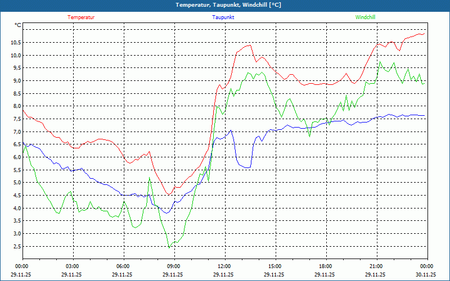Click the 9,0 value on the y-axis

click(16, 81)
